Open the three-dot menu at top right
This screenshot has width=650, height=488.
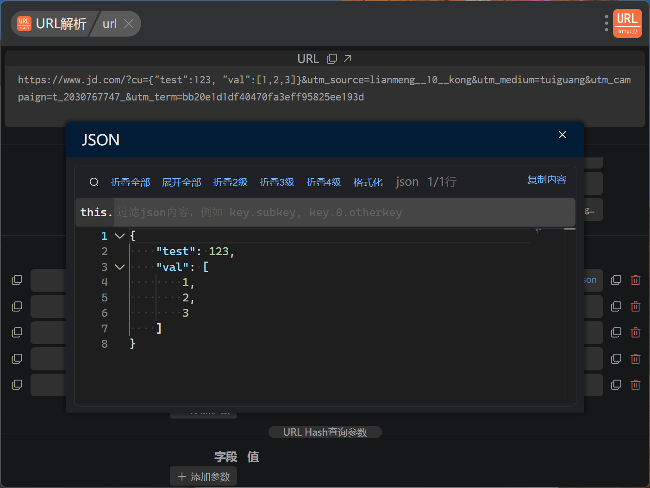click(606, 23)
